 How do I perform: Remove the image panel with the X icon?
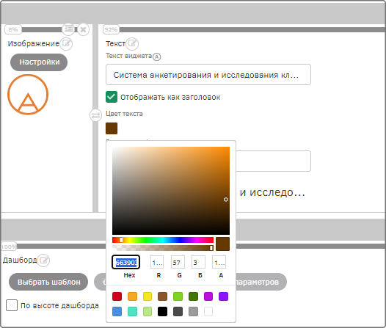83,30
